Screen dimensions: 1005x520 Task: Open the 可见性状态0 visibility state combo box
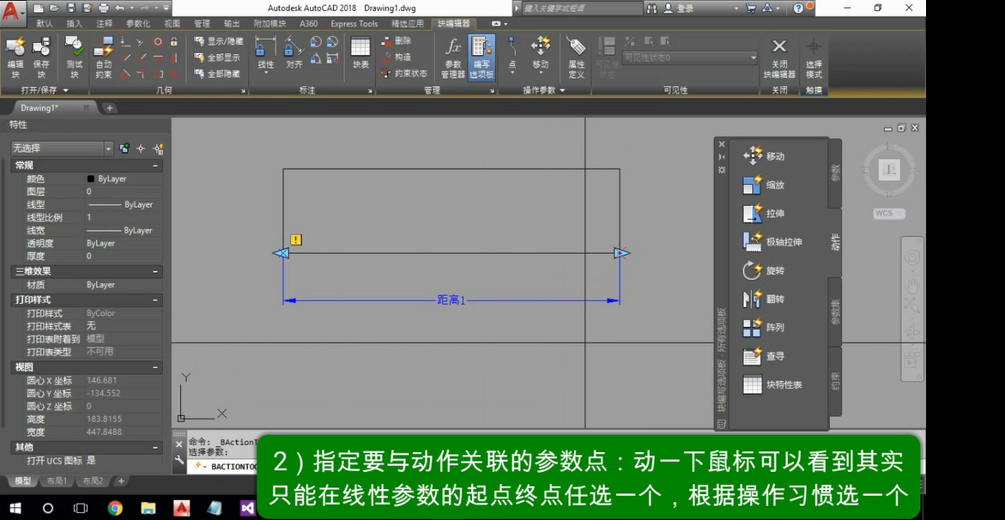click(x=690, y=57)
